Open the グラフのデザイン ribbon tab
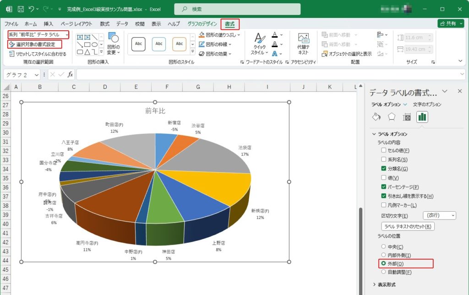469x295 pixels. pyautogui.click(x=202, y=24)
